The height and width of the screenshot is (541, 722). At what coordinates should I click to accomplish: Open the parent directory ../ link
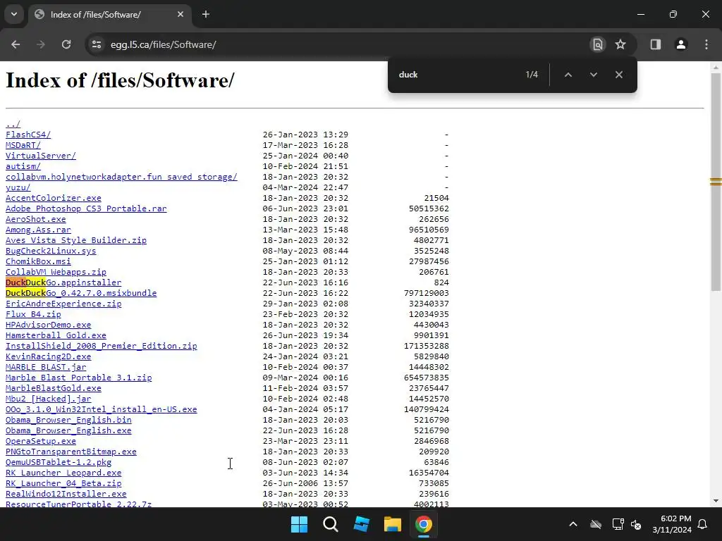(x=13, y=124)
